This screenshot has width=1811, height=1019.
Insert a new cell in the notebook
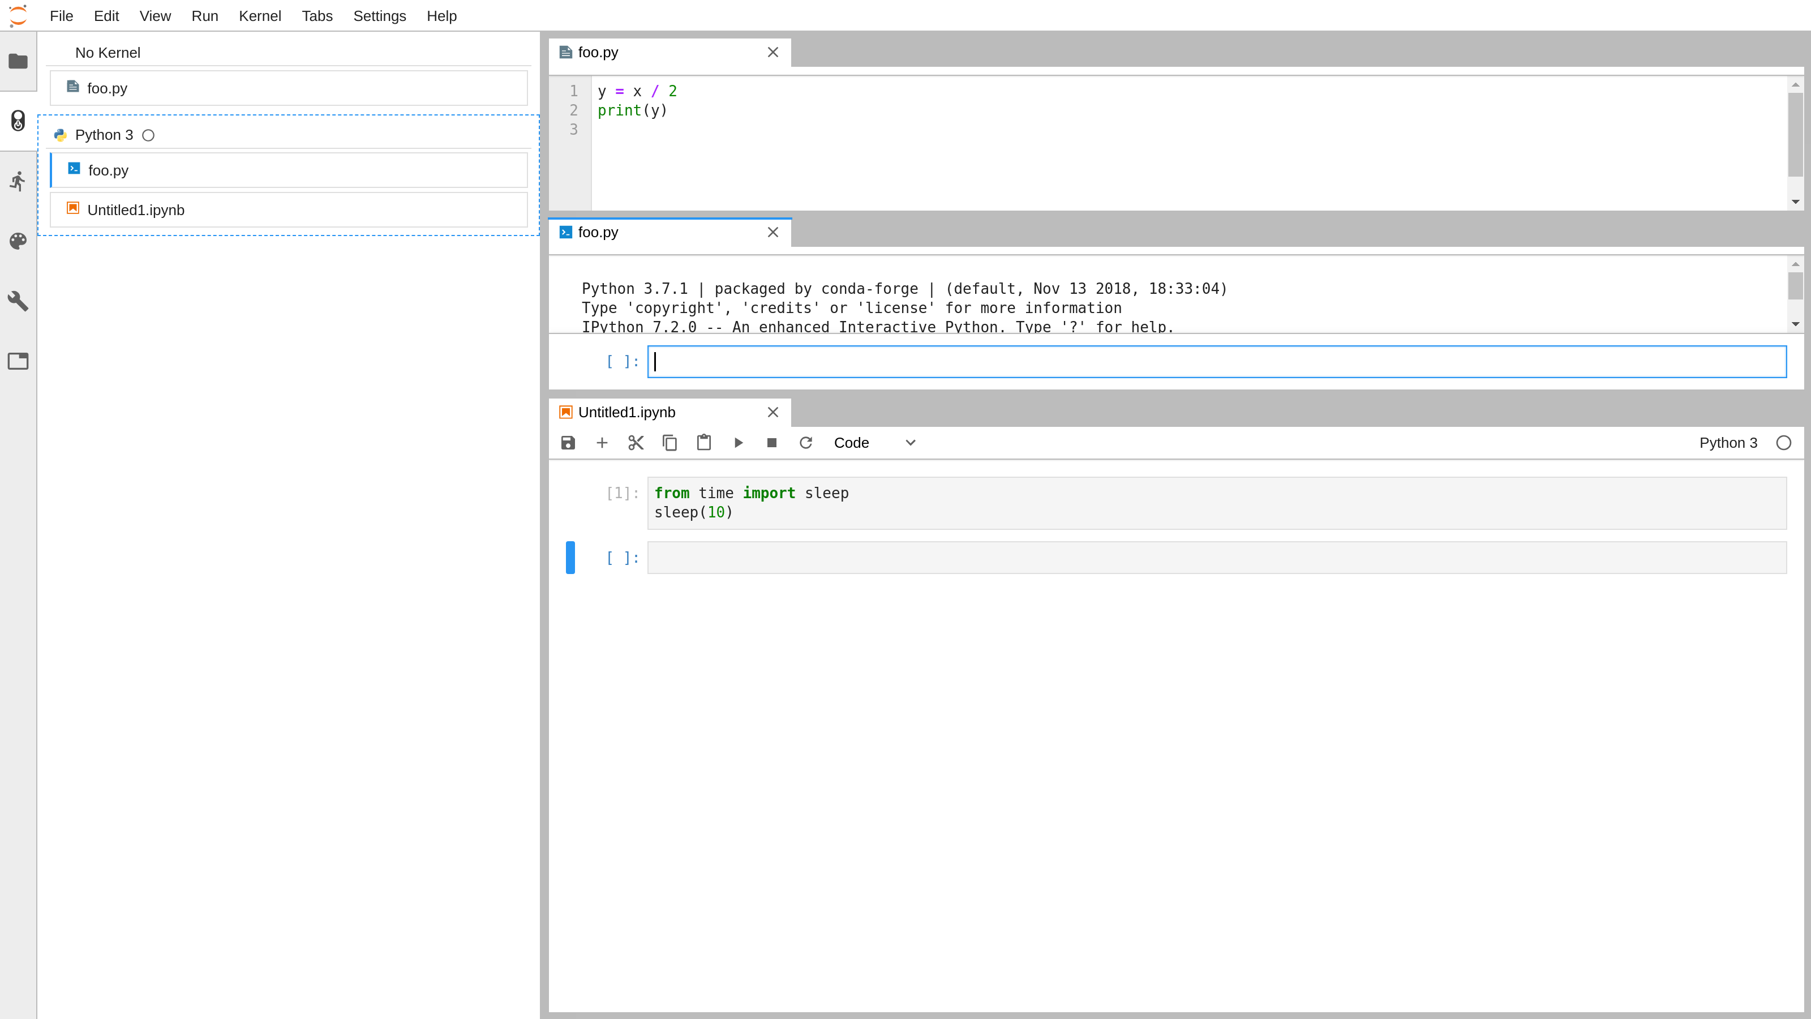pyautogui.click(x=601, y=442)
